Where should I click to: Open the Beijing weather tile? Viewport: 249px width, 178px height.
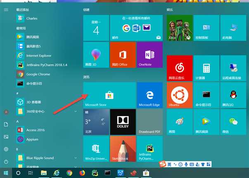[x=96, y=122]
